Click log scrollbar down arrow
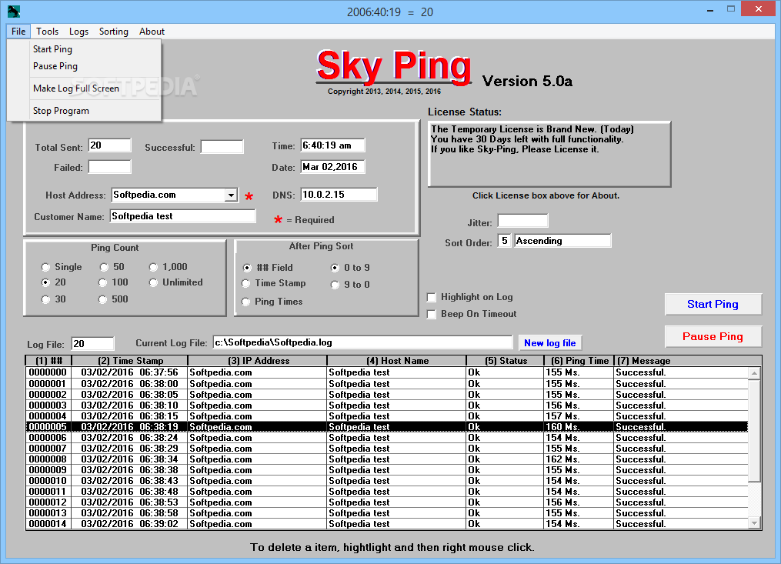 click(755, 523)
